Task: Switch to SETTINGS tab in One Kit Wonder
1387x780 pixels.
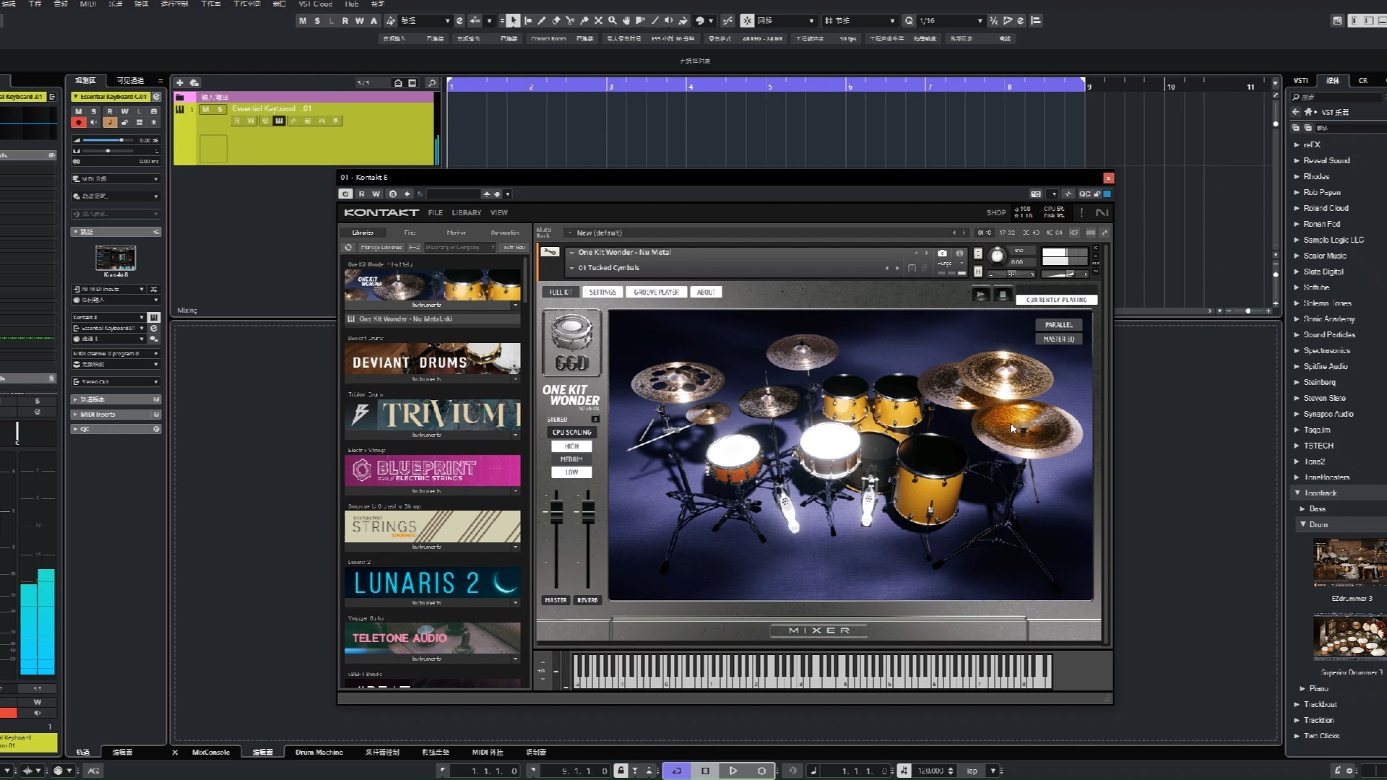Action: [602, 292]
